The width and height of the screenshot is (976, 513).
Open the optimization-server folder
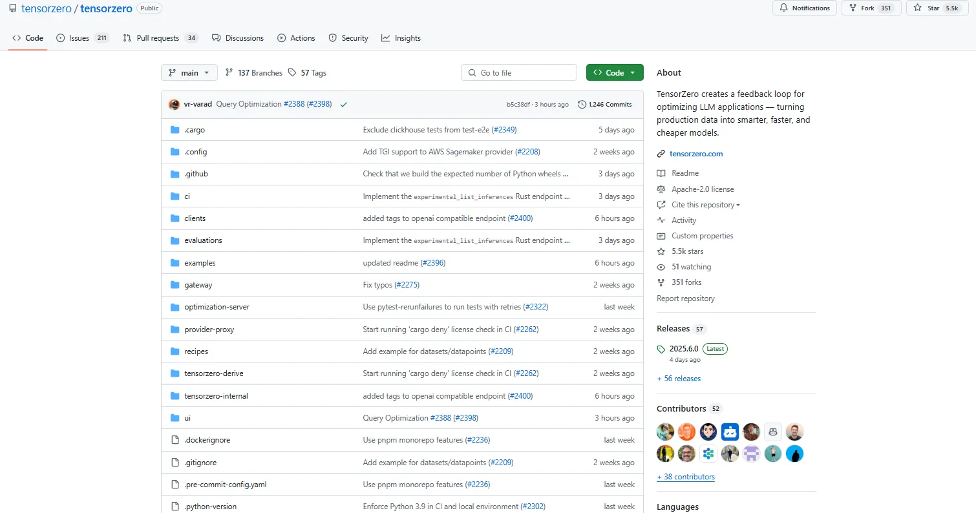click(x=217, y=307)
